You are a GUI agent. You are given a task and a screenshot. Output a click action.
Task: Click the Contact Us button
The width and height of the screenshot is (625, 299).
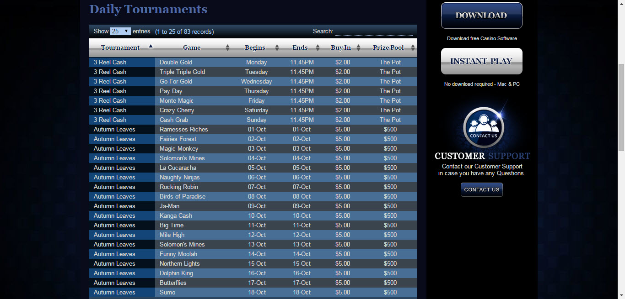coord(481,189)
